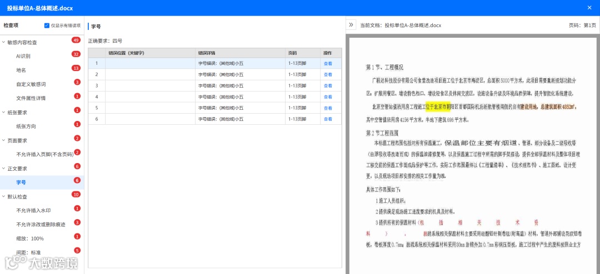This screenshot has width=600, height=274.
Task: Collapse the 页面要求 group
Action: click(x=4, y=141)
